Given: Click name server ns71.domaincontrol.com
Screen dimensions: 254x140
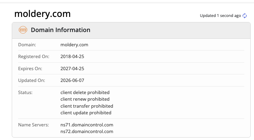Looking at the screenshot, I should [87, 125].
